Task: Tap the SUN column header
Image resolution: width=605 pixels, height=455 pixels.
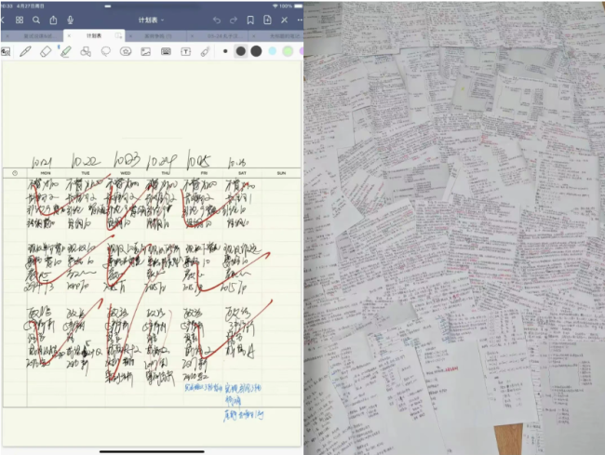Action: click(281, 173)
